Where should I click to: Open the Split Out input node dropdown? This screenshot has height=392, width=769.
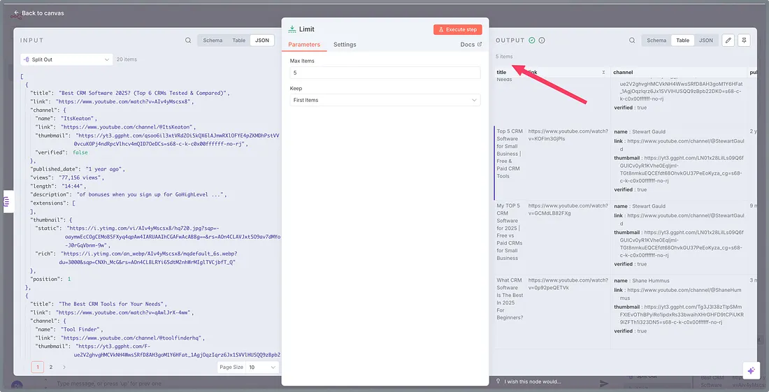pyautogui.click(x=66, y=59)
